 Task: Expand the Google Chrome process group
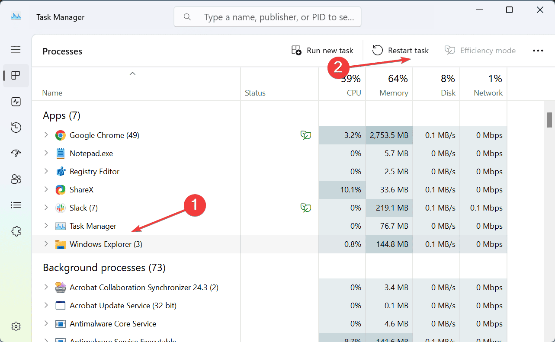pyautogui.click(x=46, y=135)
